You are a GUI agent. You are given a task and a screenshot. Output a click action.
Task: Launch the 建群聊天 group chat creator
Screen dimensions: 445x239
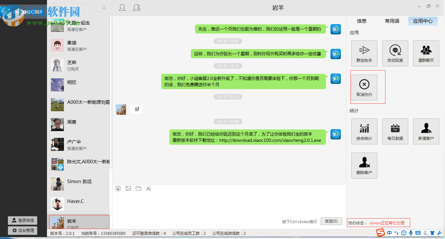(425, 53)
